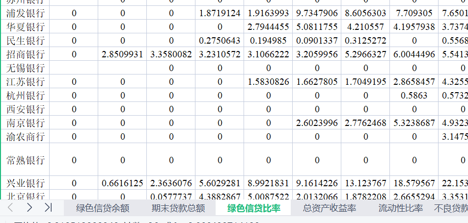Click cell with value 3.2310572
This screenshot has height=223, width=468.
(x=220, y=54)
